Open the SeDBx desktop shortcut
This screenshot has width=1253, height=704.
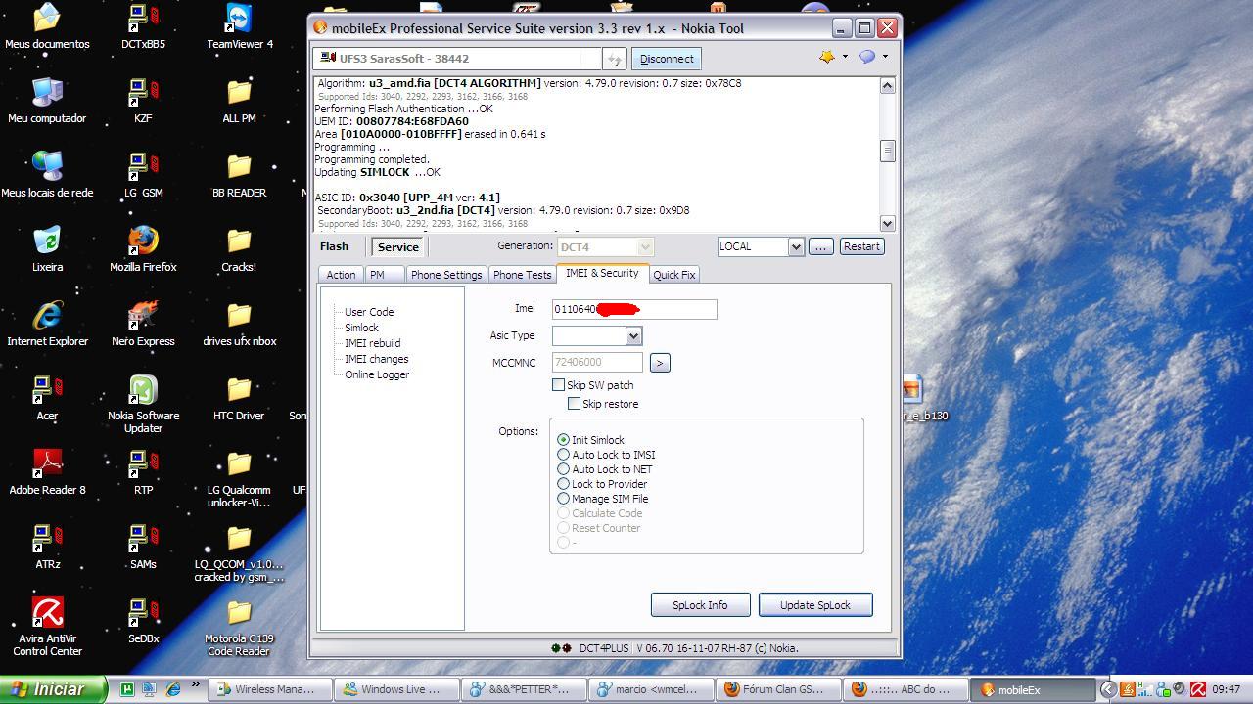coord(143,621)
